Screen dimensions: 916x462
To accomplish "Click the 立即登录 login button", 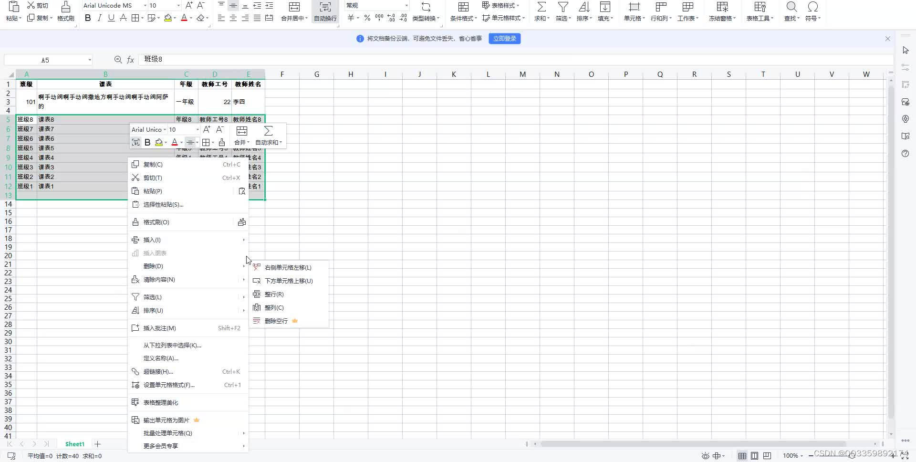I will pyautogui.click(x=504, y=38).
